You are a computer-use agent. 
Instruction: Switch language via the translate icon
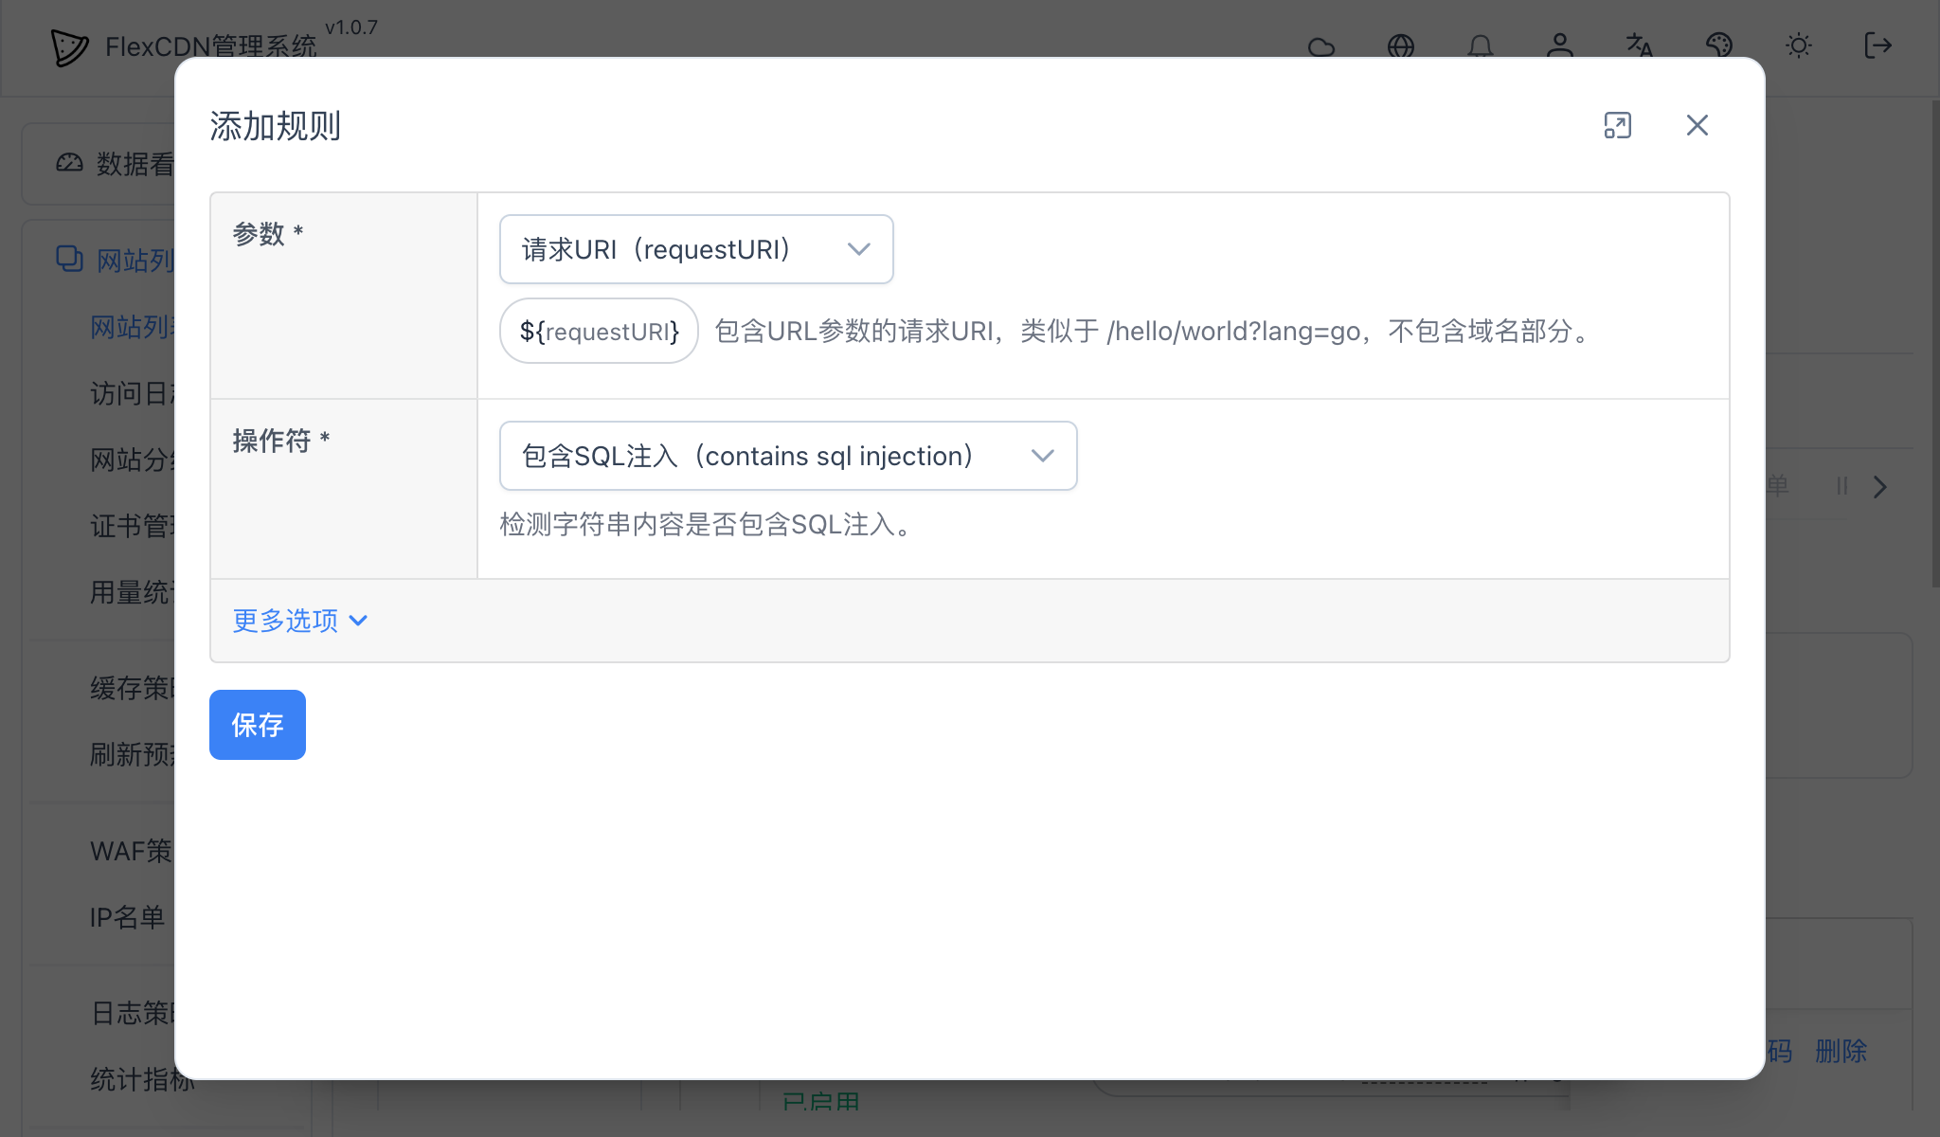pyautogui.click(x=1639, y=46)
